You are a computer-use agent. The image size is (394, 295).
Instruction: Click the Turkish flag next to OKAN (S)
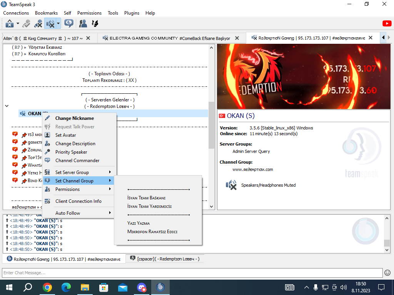click(222, 116)
